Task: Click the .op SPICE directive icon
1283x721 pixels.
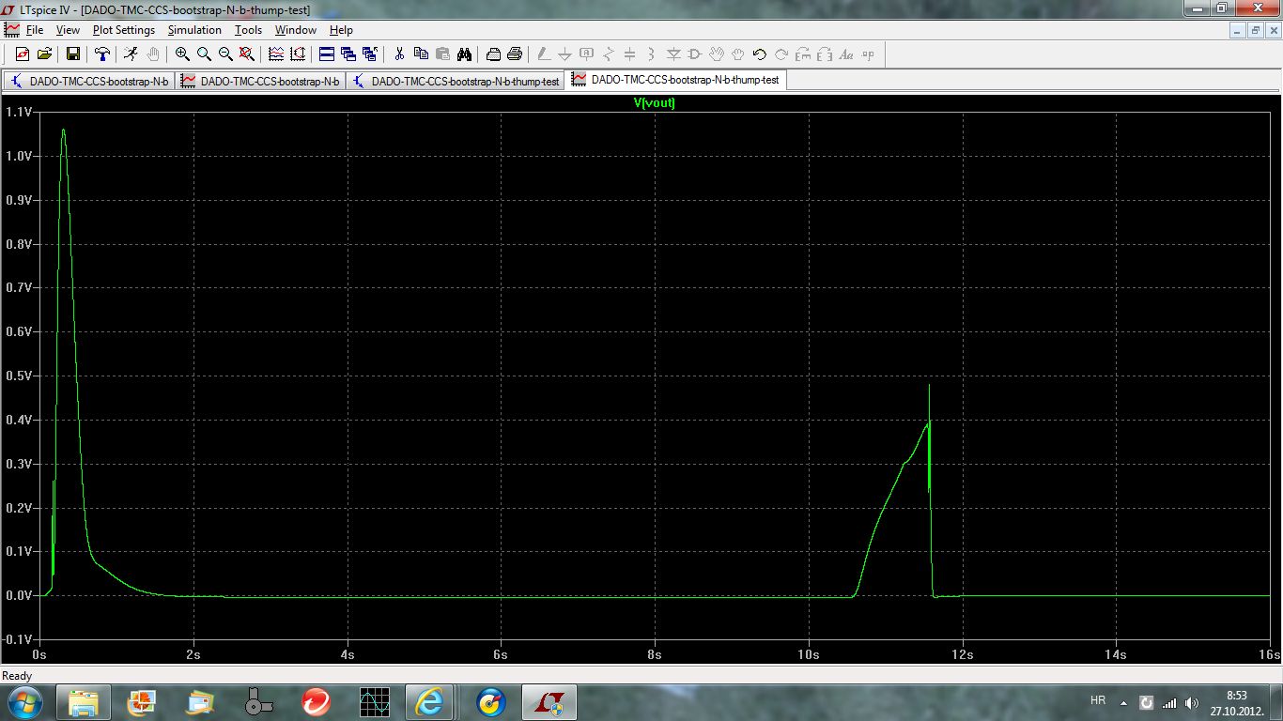Action: tap(868, 54)
